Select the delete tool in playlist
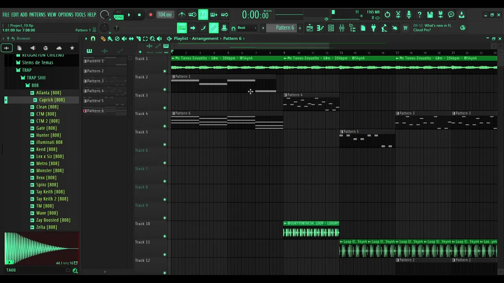Screen dimensions: 504x283 point(117,39)
